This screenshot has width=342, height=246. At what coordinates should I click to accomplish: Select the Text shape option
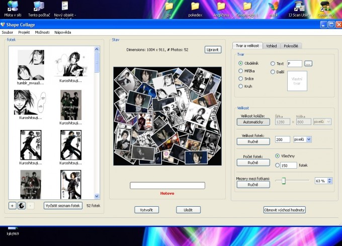point(273,64)
